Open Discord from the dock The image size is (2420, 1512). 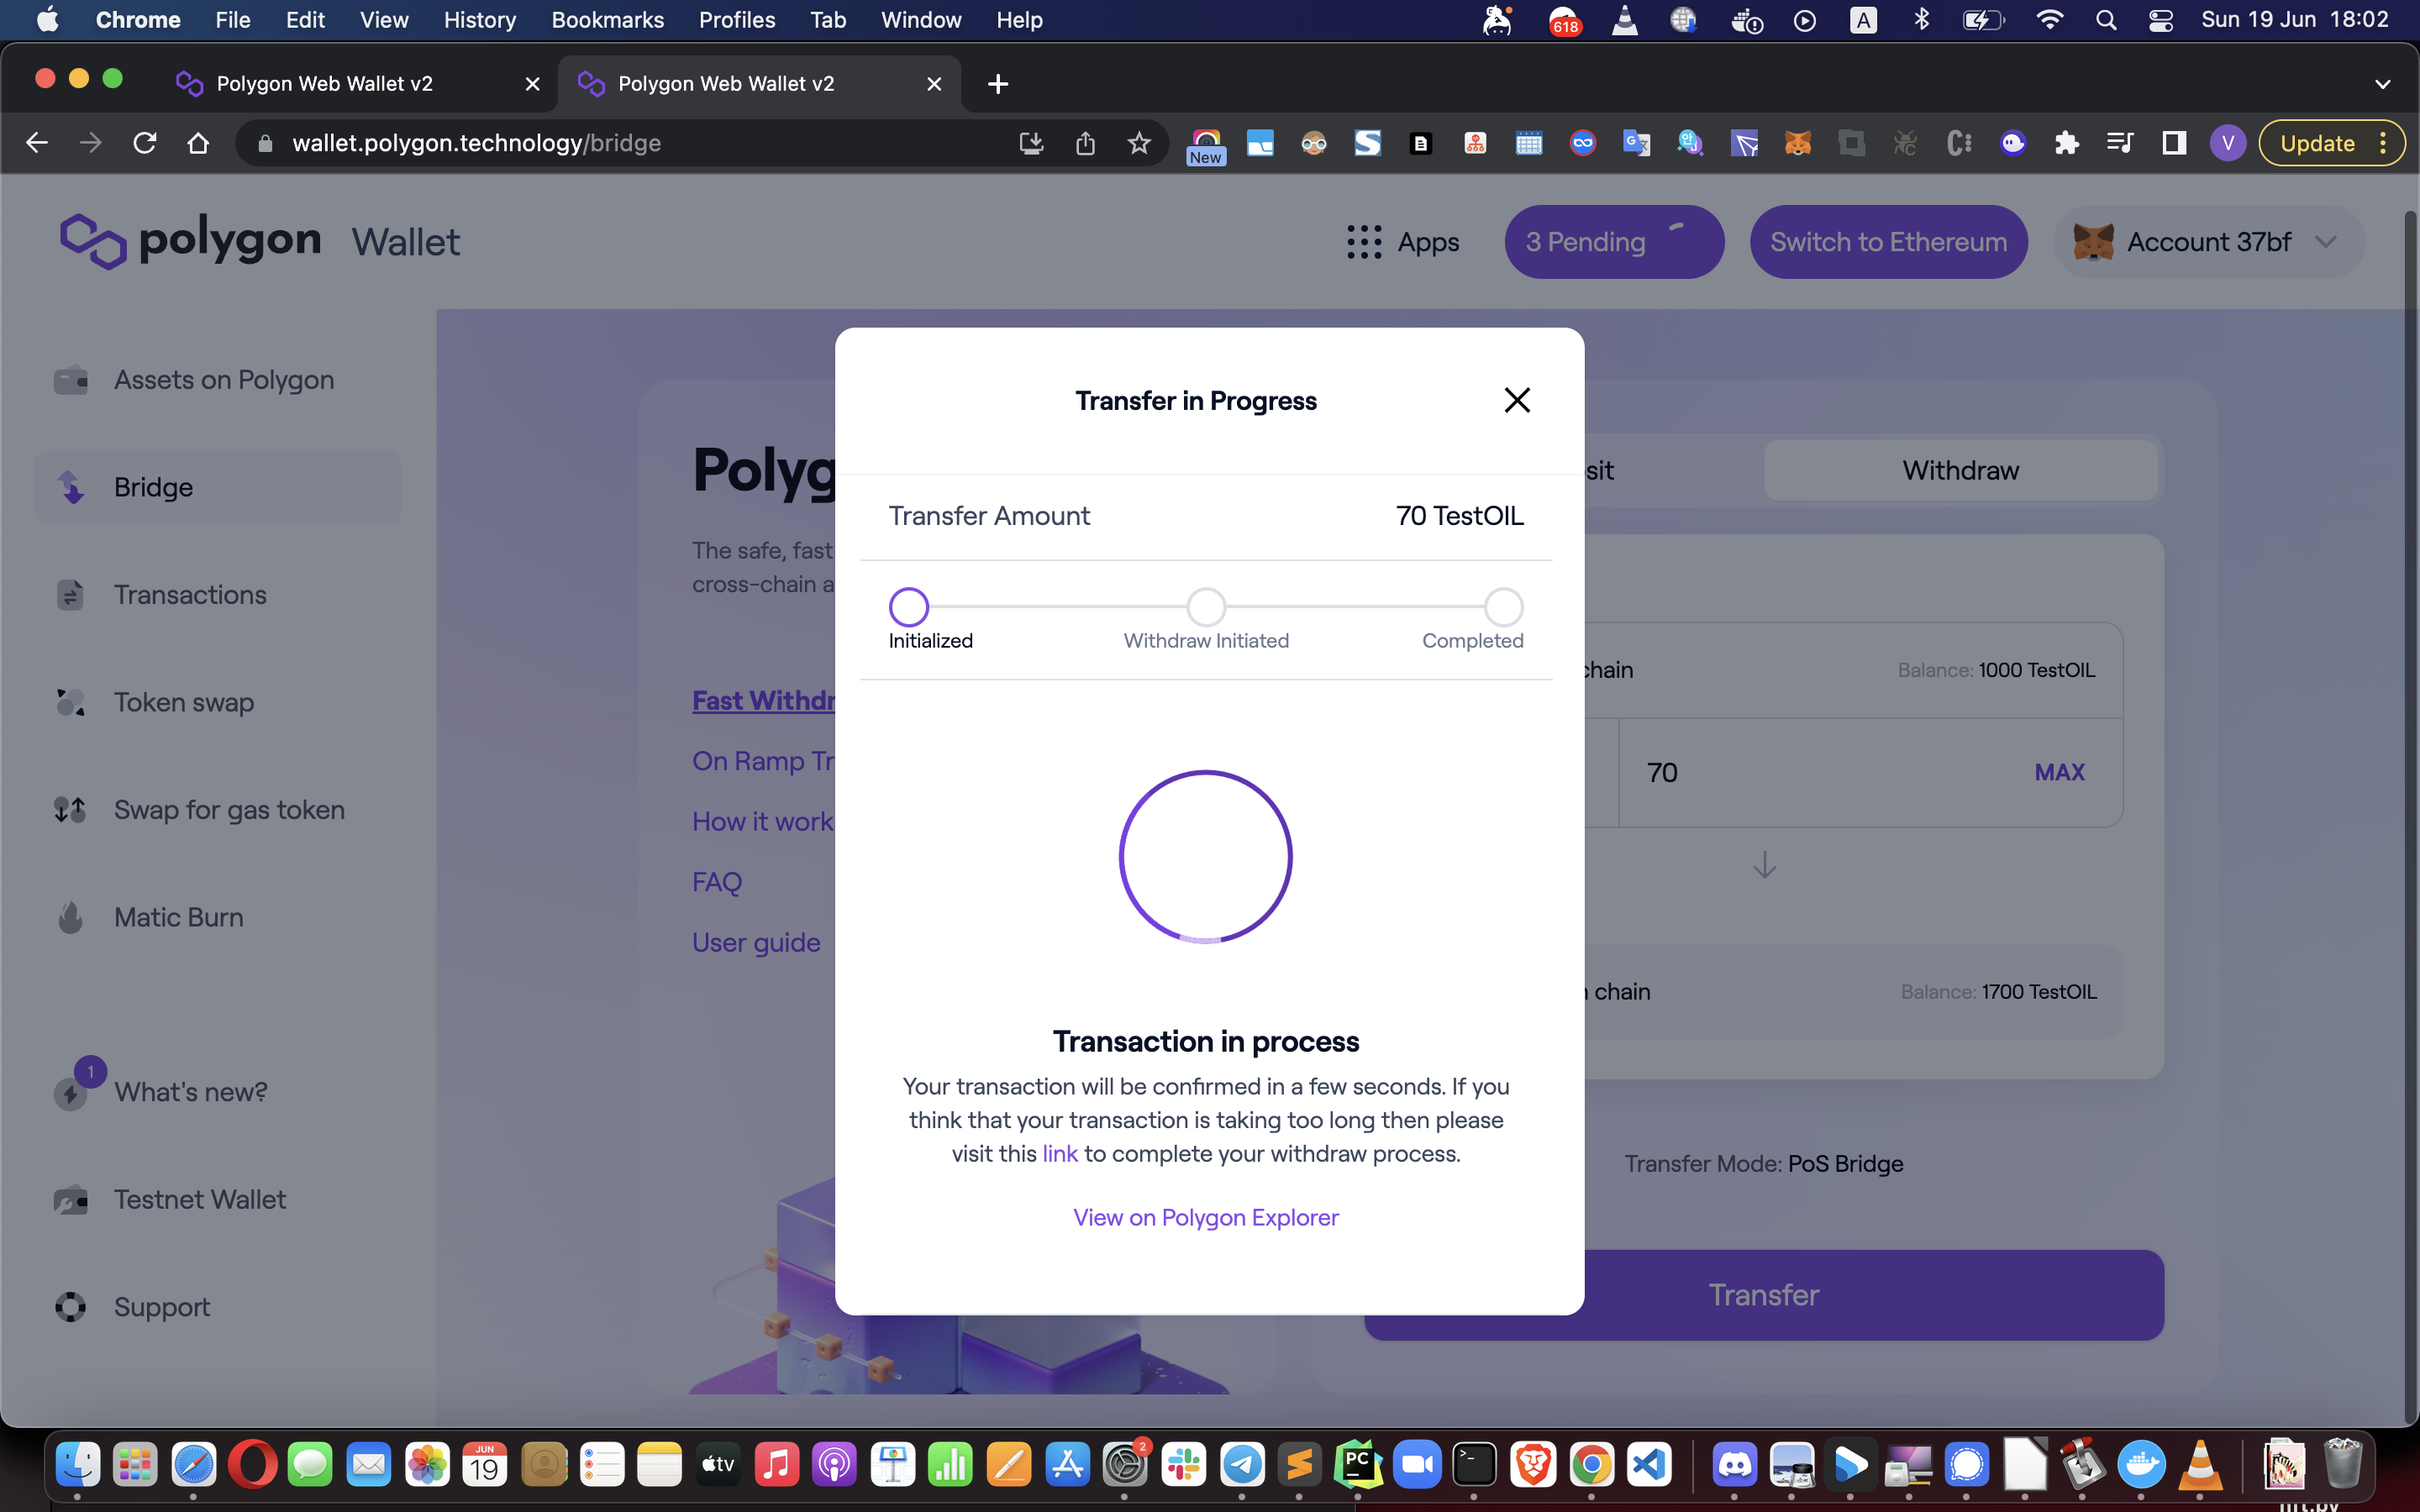tap(1734, 1465)
